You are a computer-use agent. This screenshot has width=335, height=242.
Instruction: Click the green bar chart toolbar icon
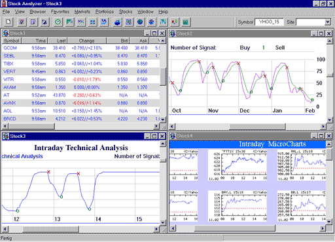[x=186, y=22]
